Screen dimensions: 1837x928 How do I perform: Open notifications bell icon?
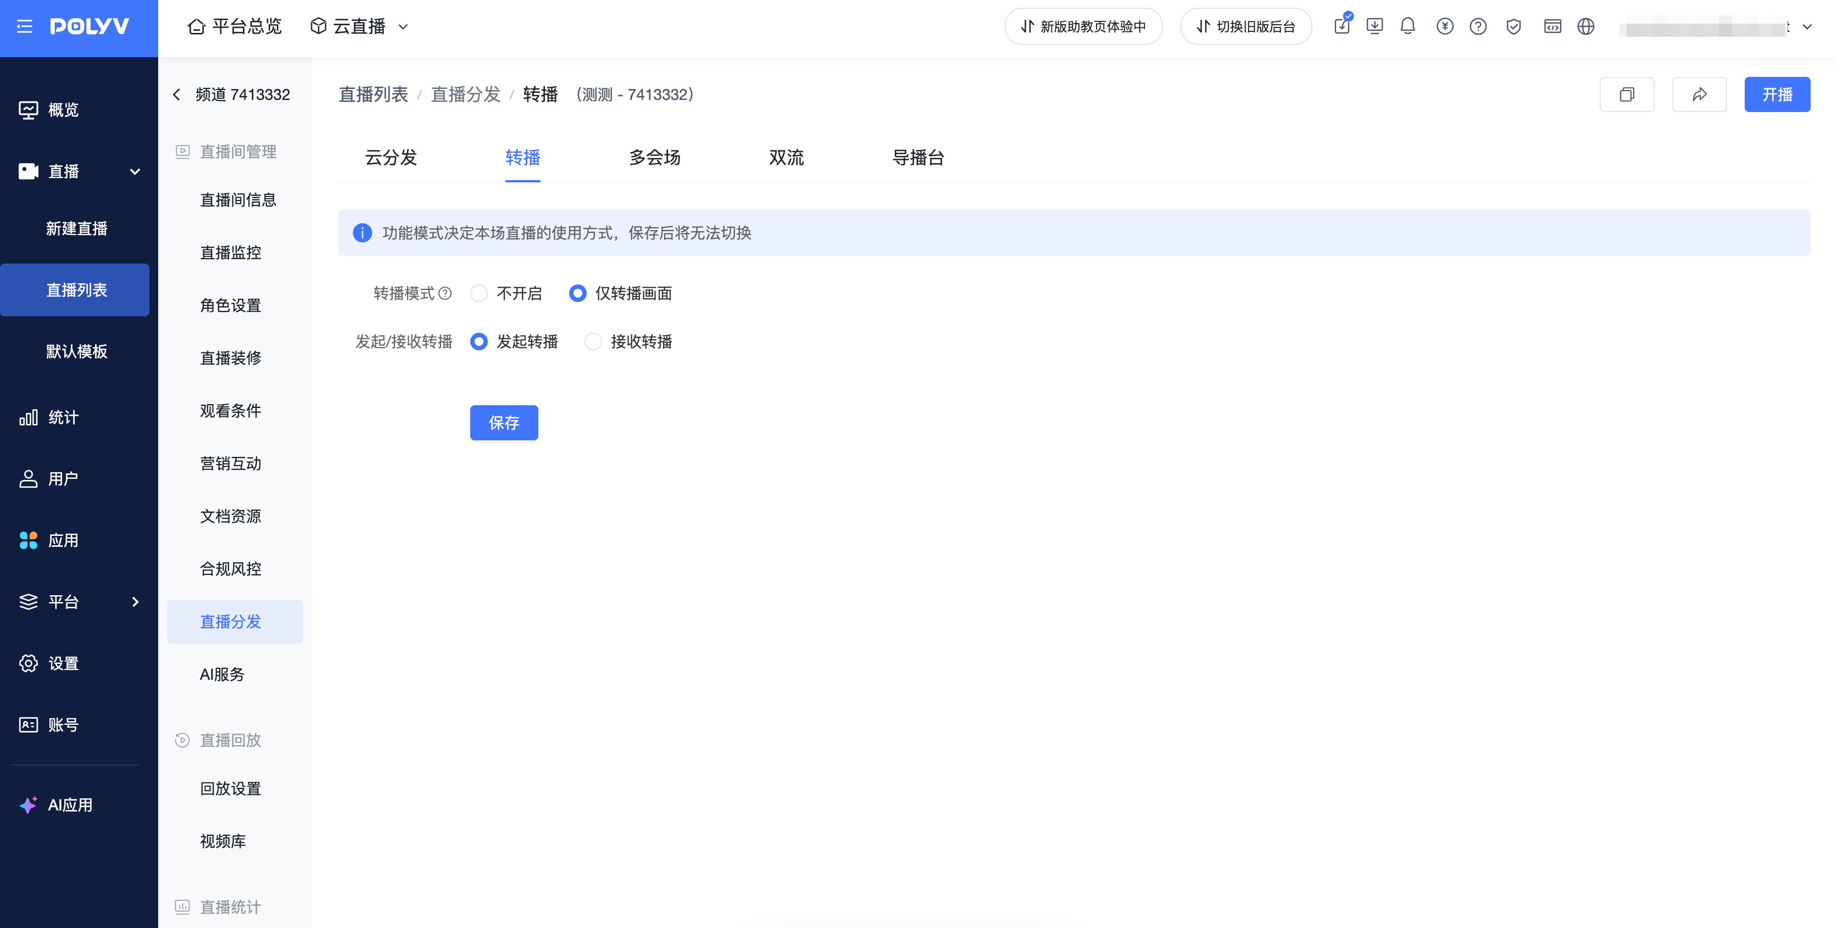click(x=1408, y=26)
